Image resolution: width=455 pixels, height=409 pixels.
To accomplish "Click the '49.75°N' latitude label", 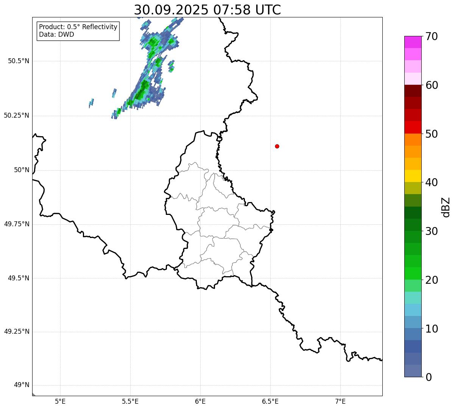I will coord(17,224).
